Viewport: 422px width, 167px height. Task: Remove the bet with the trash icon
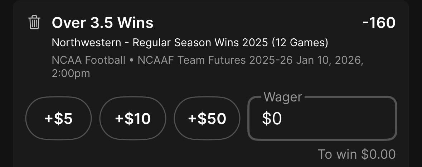[x=34, y=23]
